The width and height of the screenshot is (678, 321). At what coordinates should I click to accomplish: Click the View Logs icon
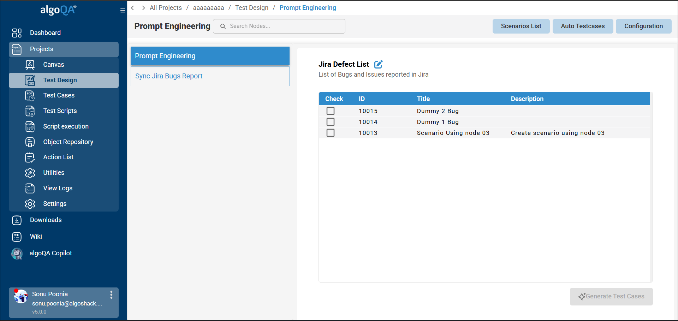click(30, 188)
